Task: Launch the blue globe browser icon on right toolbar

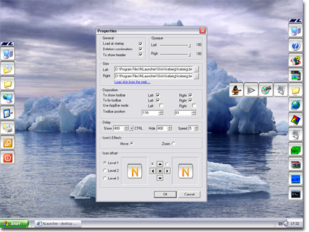Action: tap(295, 105)
